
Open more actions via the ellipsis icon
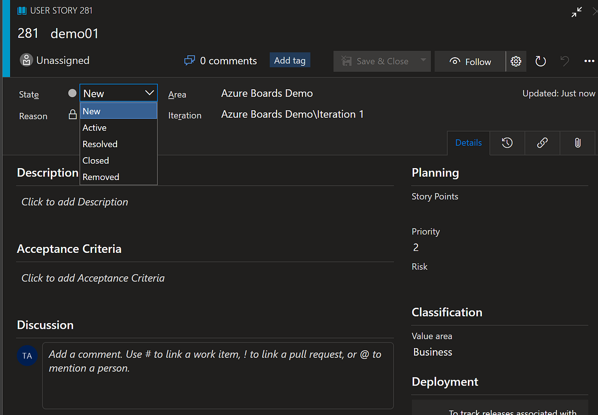pos(589,61)
